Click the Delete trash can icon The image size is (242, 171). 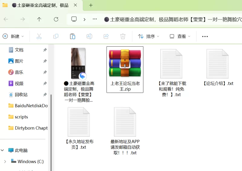[x=123, y=36]
